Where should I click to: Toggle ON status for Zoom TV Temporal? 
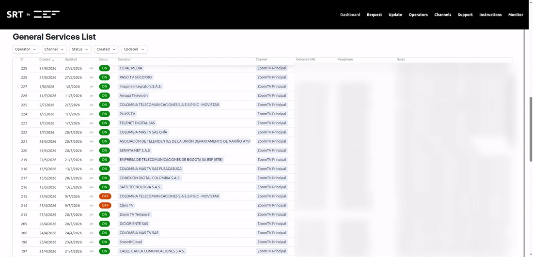click(104, 214)
